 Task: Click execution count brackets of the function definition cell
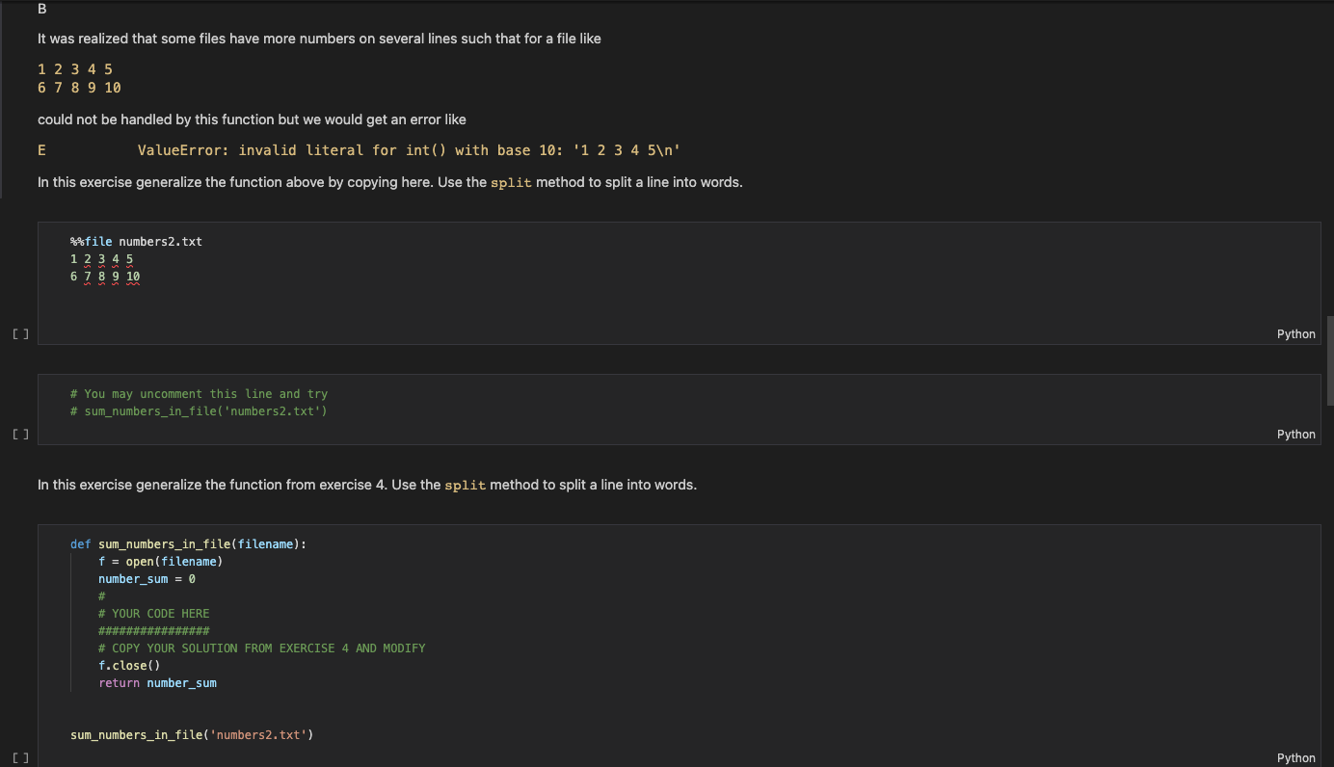(20, 758)
